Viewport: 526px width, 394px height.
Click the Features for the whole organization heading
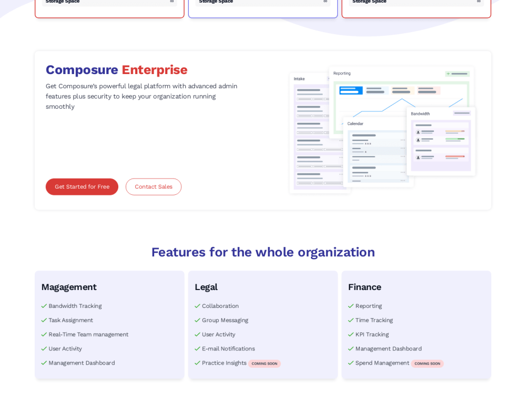pos(263,252)
